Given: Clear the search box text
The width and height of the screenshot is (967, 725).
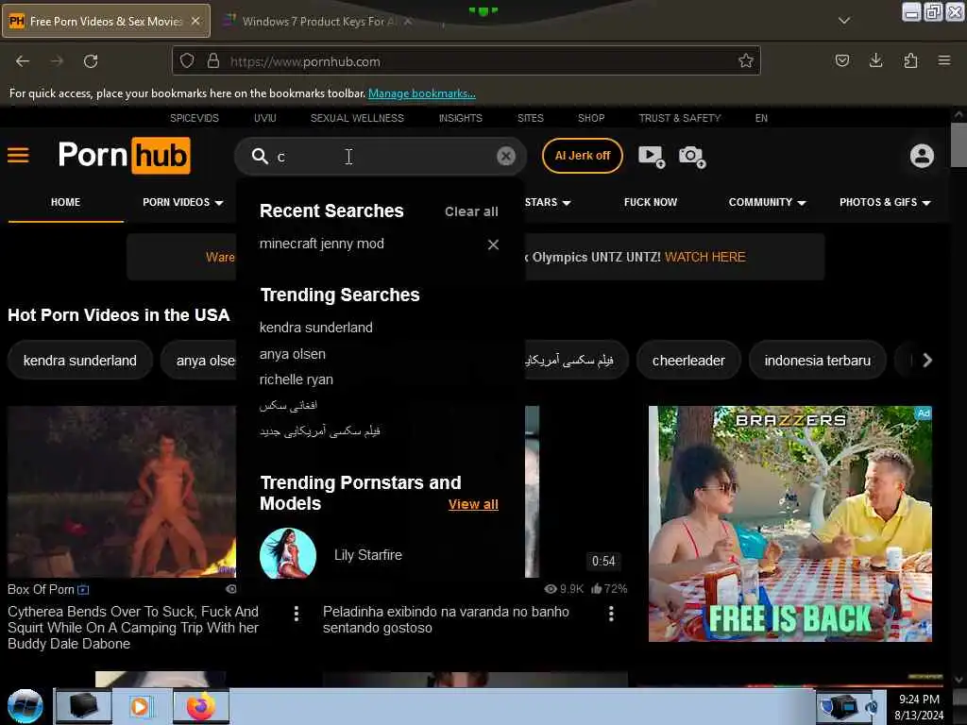Looking at the screenshot, I should coord(506,156).
